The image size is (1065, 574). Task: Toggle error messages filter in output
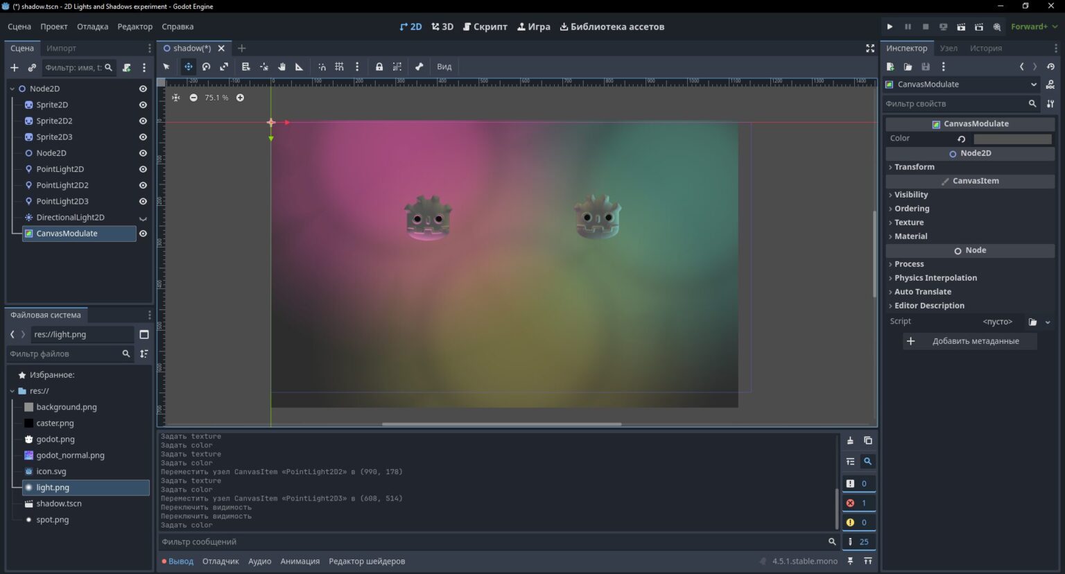858,503
